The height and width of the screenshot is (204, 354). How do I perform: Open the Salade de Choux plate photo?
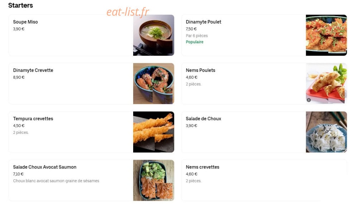[x=326, y=132]
